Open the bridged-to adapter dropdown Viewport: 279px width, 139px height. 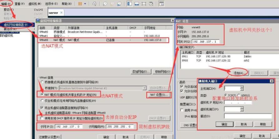point(144,88)
